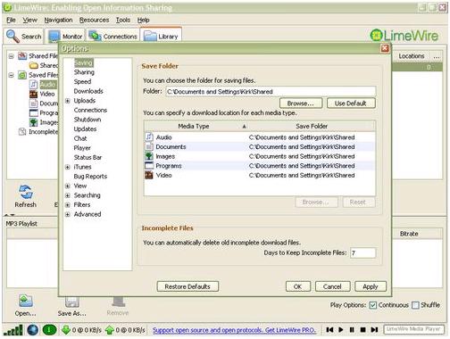Select Sharing in the options tree
The image size is (450, 339).
pos(84,72)
